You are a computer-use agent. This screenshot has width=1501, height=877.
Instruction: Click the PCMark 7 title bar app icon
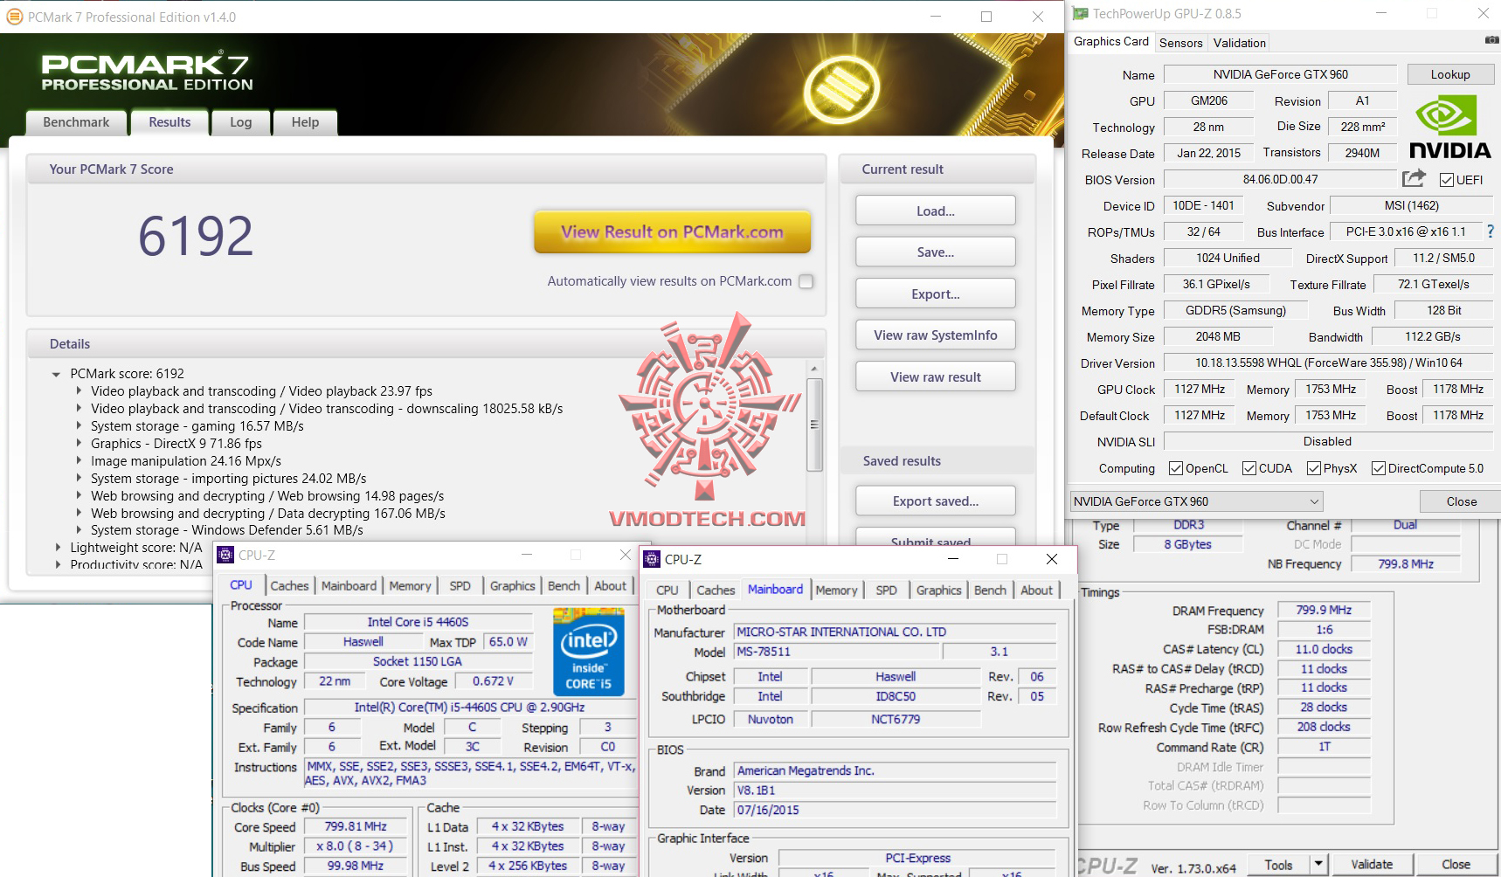point(14,17)
